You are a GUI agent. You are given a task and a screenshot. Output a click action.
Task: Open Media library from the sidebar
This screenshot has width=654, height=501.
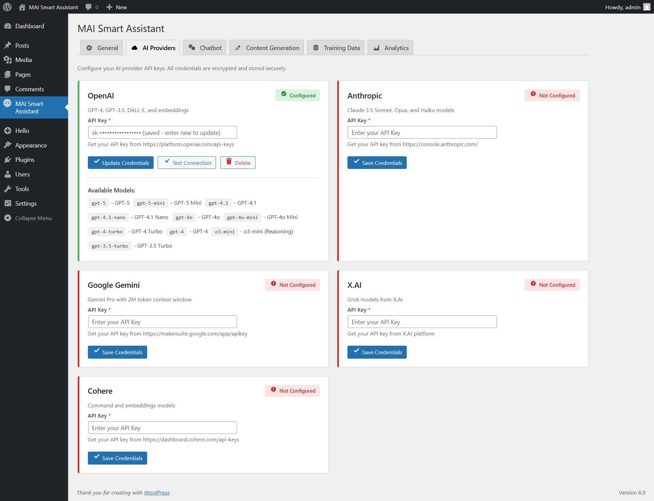coord(23,60)
